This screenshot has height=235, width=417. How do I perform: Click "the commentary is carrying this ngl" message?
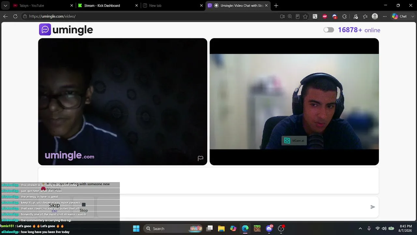click(x=46, y=220)
